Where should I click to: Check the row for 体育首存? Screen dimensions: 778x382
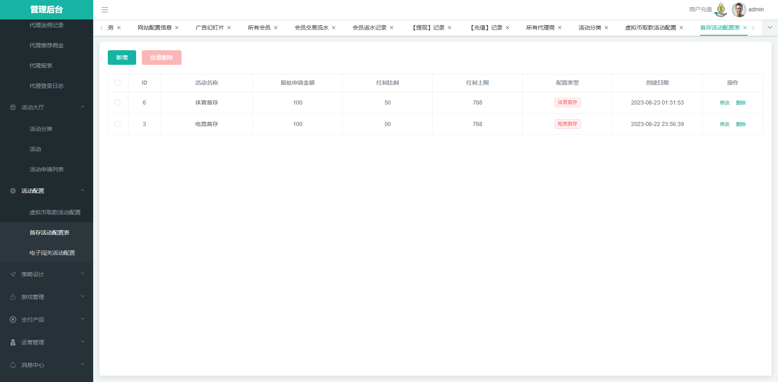(x=118, y=102)
